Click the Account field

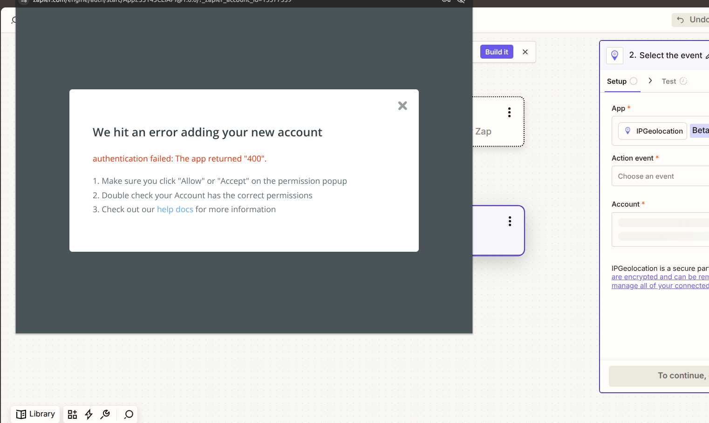point(660,229)
